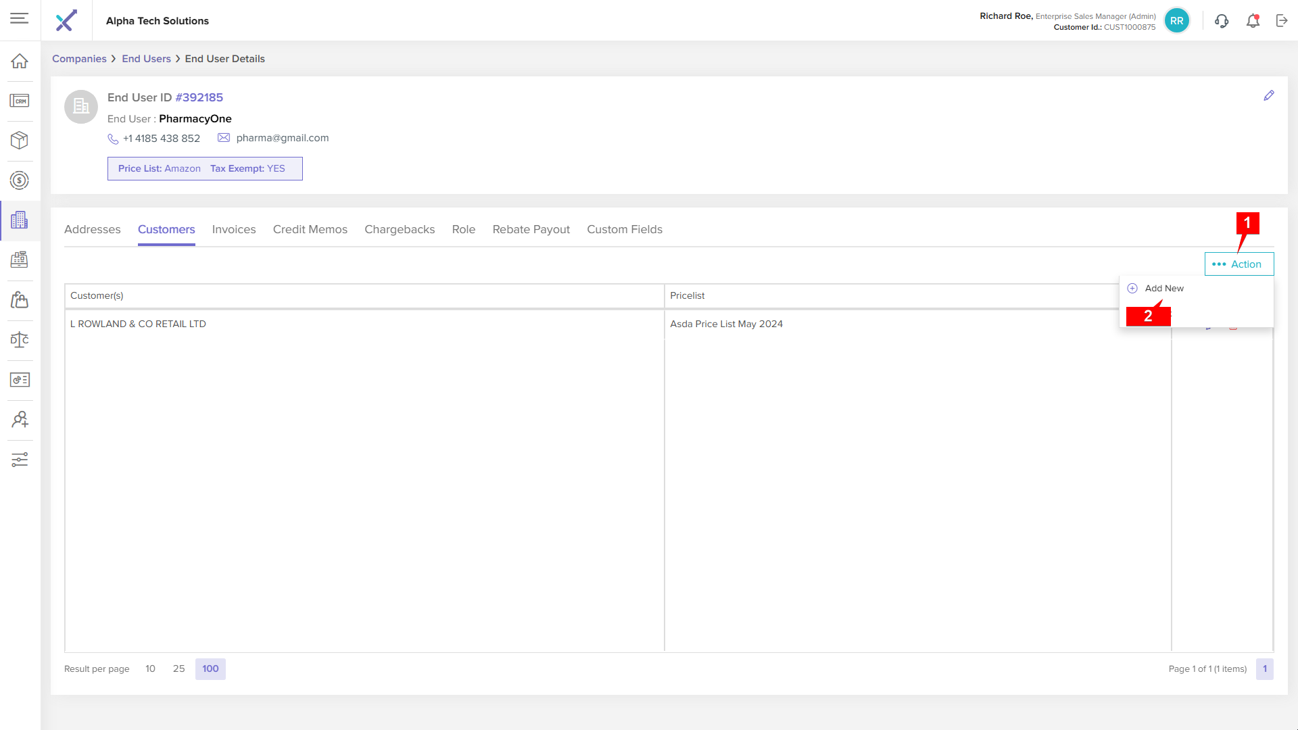Click the RR user avatar
Image resolution: width=1298 pixels, height=730 pixels.
[x=1176, y=21]
